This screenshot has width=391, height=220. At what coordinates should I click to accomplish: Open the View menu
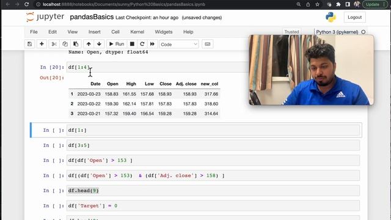pos(73,32)
